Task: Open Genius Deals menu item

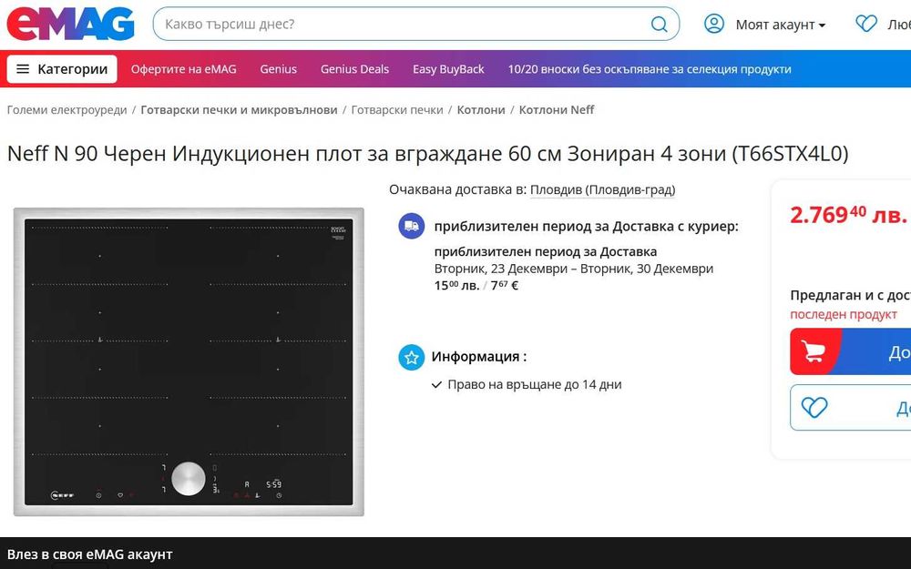Action: pos(354,69)
